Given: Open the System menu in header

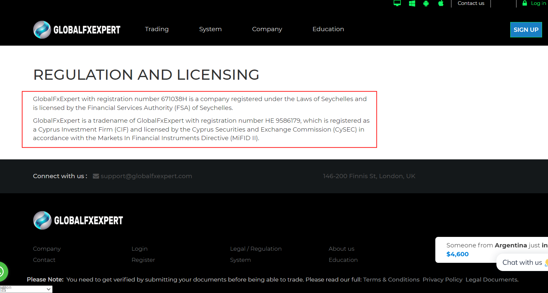Looking at the screenshot, I should coord(210,29).
